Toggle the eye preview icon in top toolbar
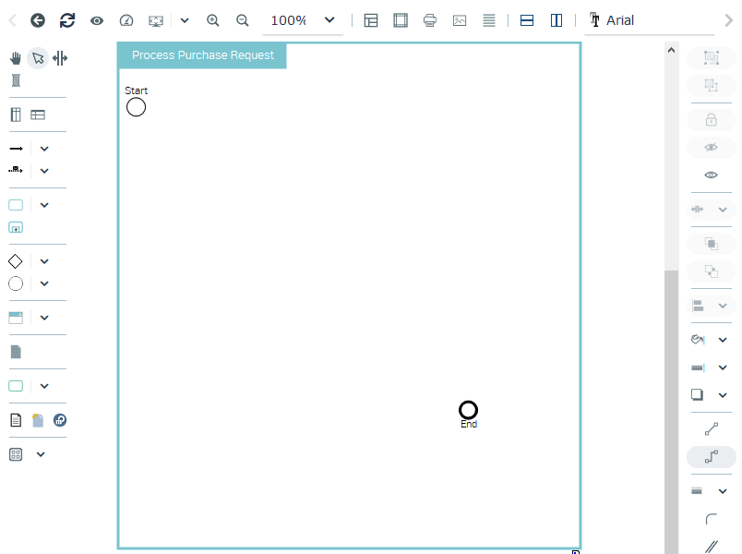This screenshot has width=742, height=554. tap(97, 20)
